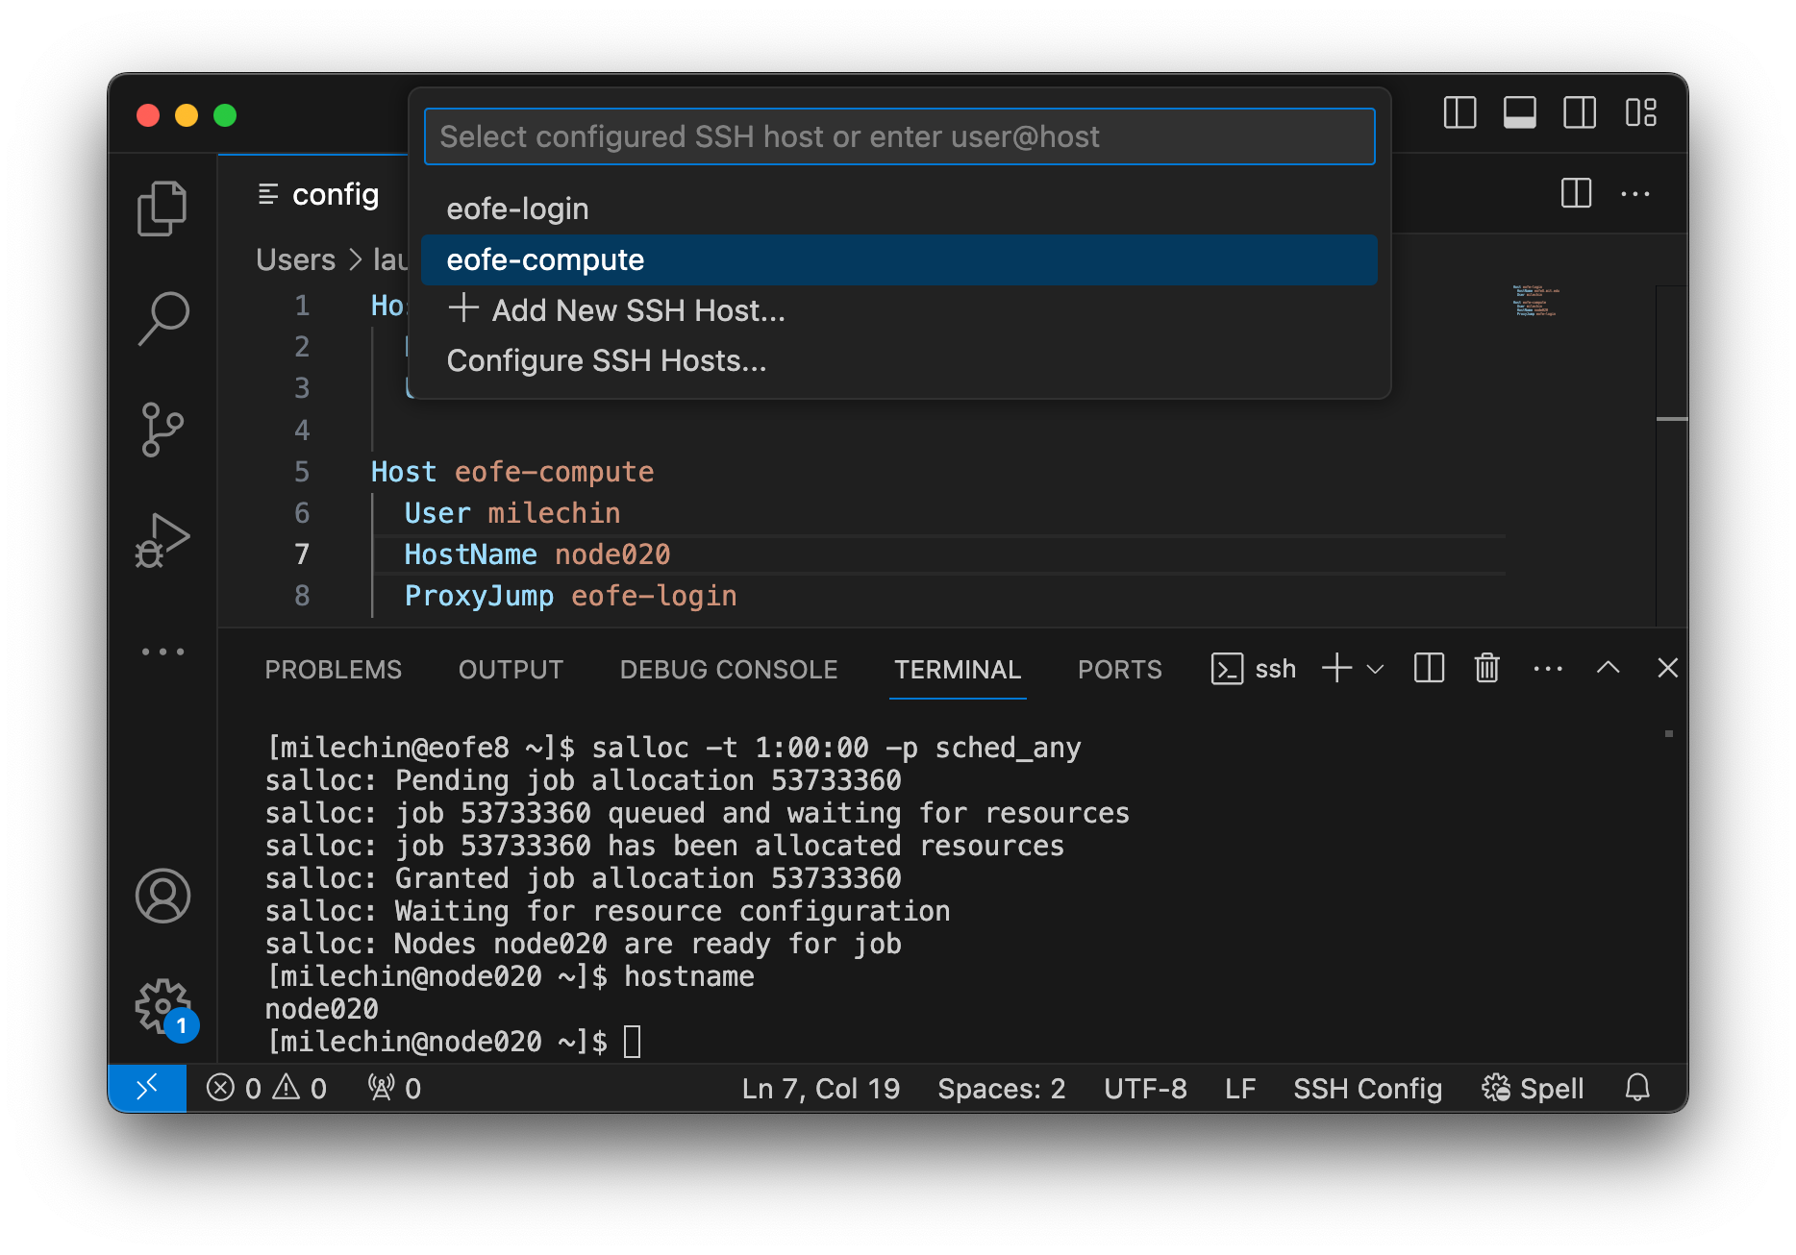Switch to the OUTPUT tab
The width and height of the screenshot is (1796, 1255).
tap(511, 670)
